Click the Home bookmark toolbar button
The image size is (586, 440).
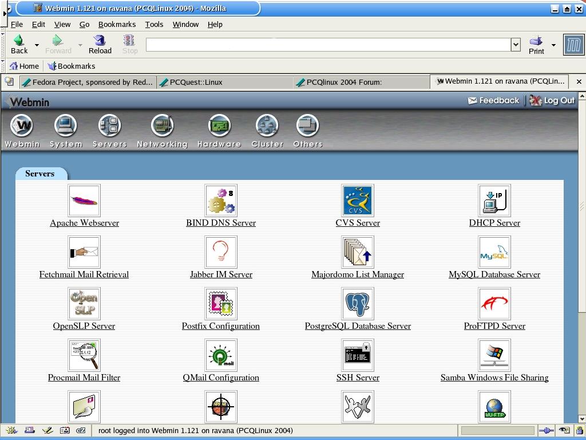tap(24, 66)
